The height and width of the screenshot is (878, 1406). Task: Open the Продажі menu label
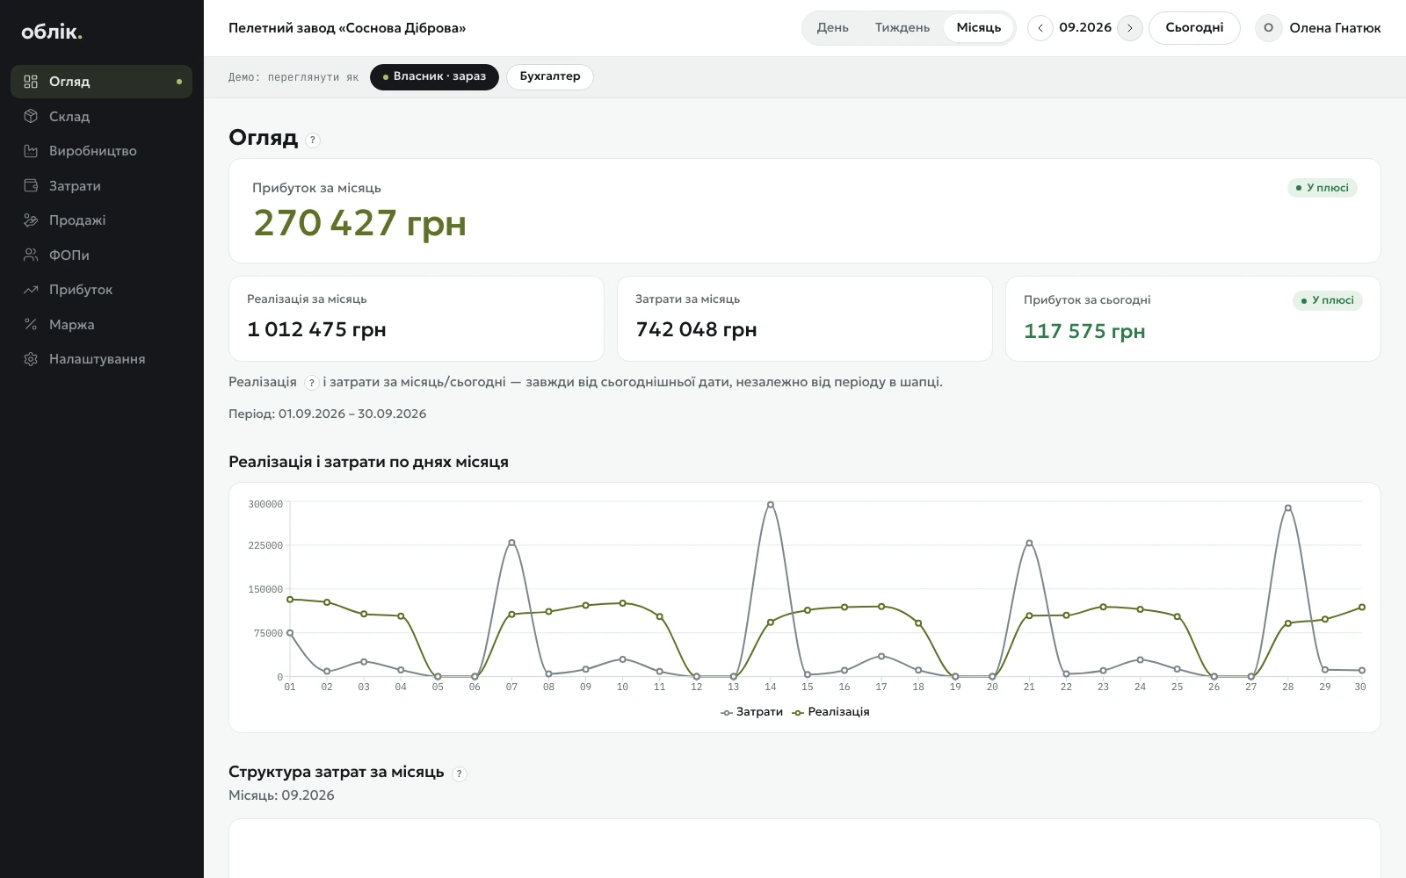click(x=77, y=220)
